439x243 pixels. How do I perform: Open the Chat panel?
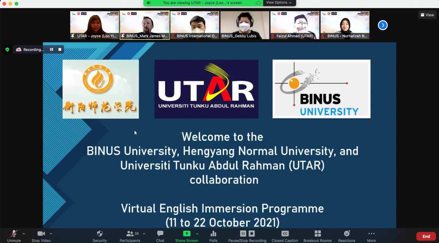pos(160,234)
